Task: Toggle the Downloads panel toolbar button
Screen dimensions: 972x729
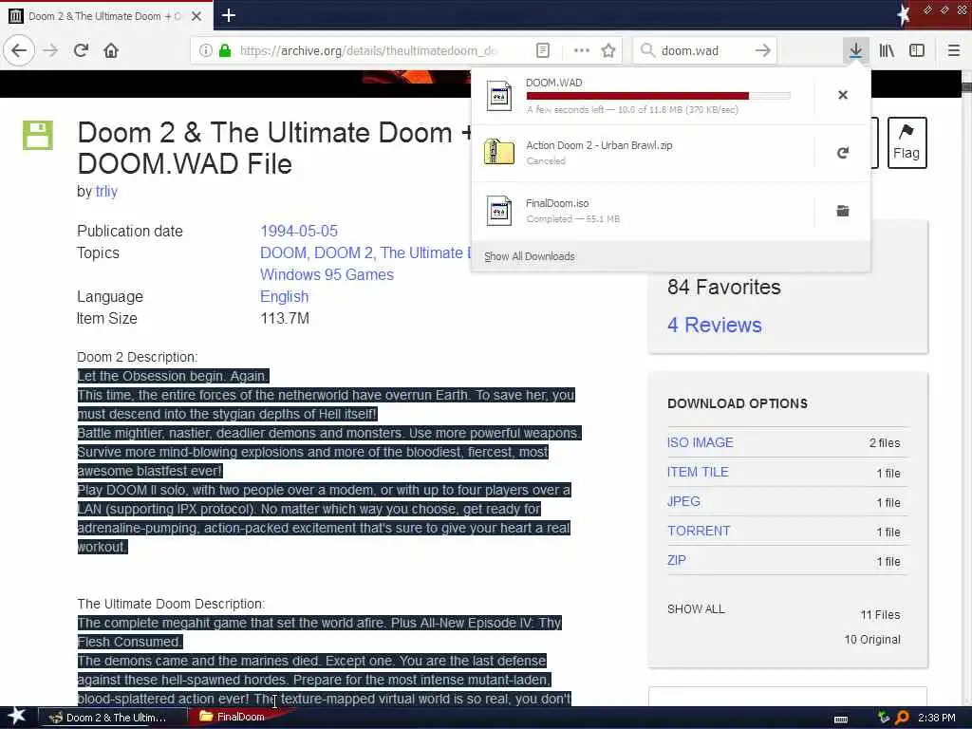Action: point(855,50)
